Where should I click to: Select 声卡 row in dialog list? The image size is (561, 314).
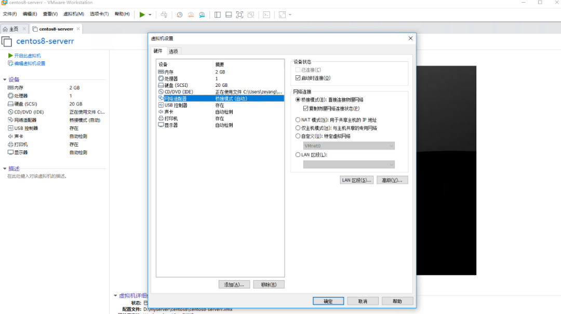point(220,112)
